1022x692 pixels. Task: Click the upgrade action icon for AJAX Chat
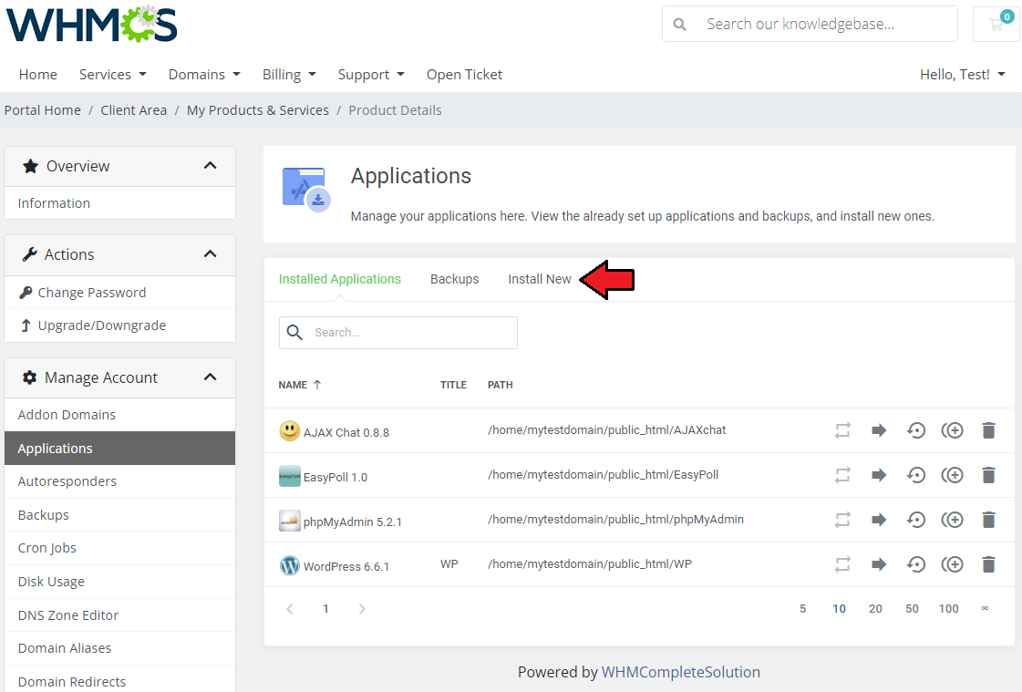(x=842, y=430)
